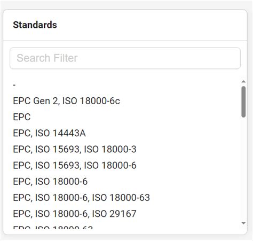Select "EPC, ISO 15693, ISO 18000-3"
Viewport: 253px width, 241px height.
(125, 149)
